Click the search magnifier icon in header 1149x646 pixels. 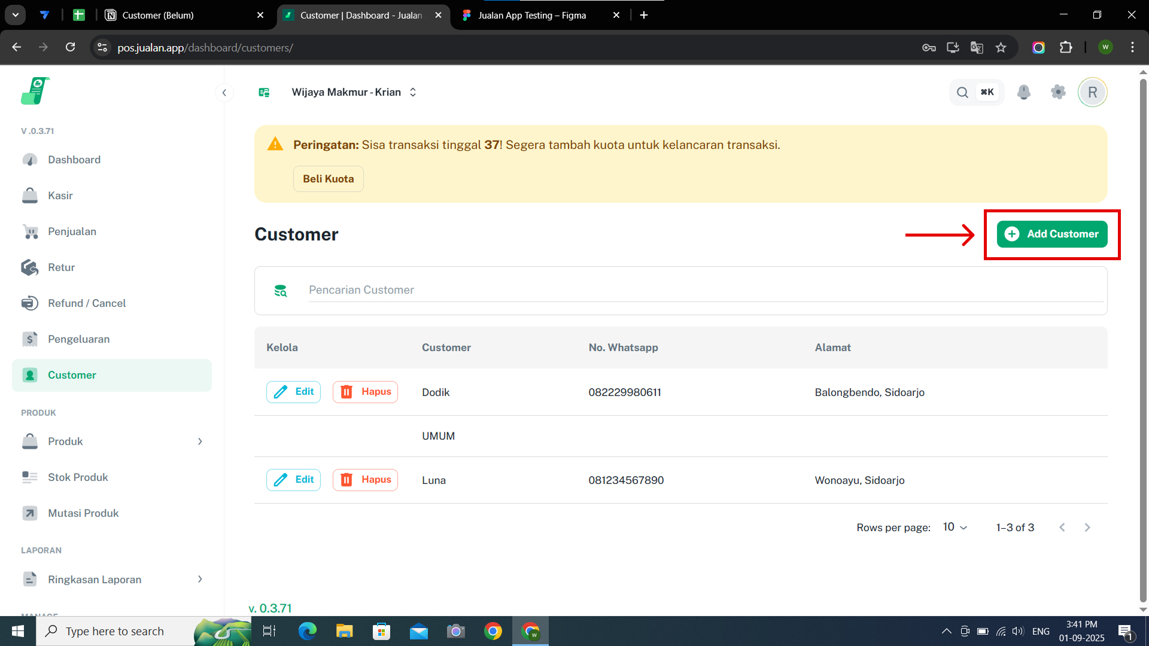tap(962, 92)
